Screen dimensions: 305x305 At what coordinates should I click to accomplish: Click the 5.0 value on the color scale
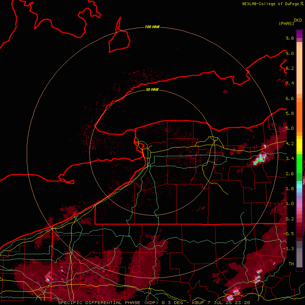290,128
